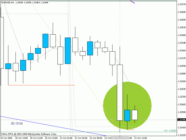Click the 21 Oct 05:00 time axis label

point(96,138)
